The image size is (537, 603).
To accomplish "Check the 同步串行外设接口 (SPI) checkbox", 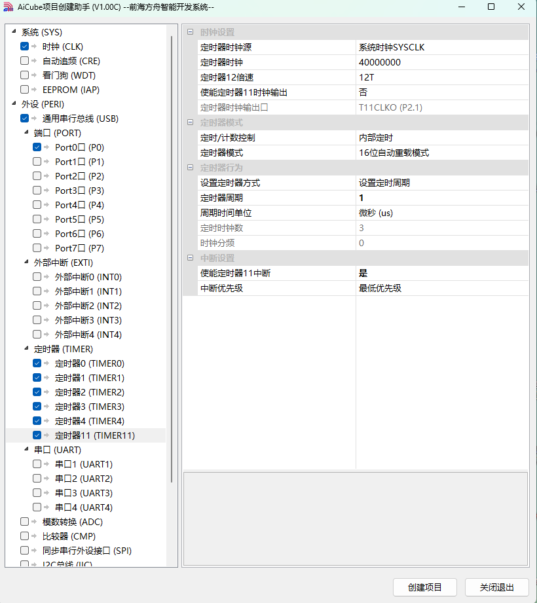I will click(25, 551).
